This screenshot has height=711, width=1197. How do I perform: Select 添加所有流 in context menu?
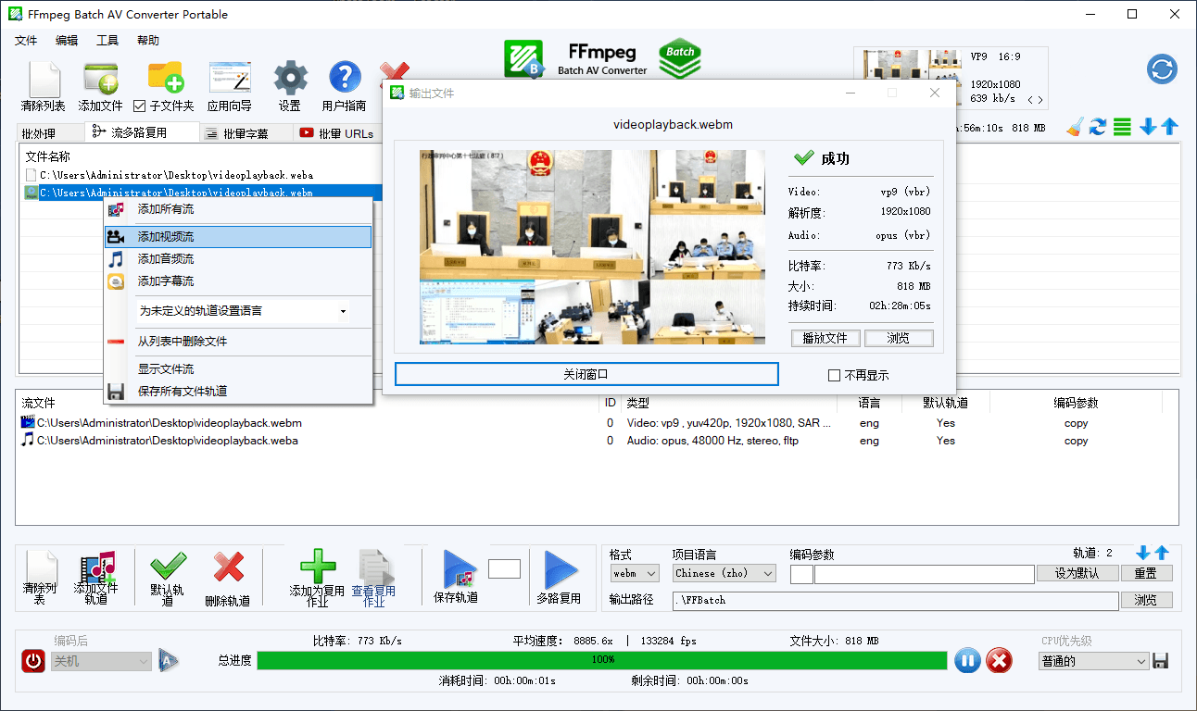(x=238, y=209)
